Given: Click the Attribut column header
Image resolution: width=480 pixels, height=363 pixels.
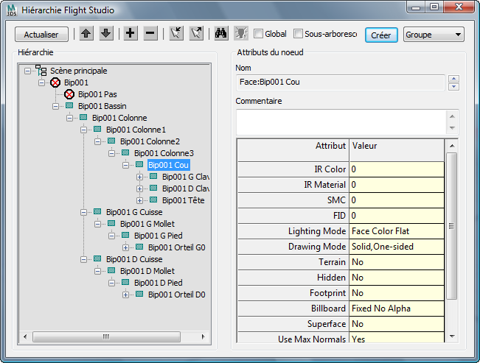Looking at the screenshot, I should [293, 150].
